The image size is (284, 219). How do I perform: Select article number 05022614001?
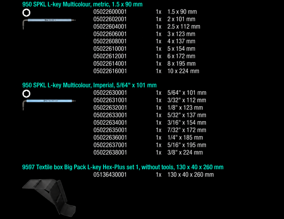click(x=110, y=63)
